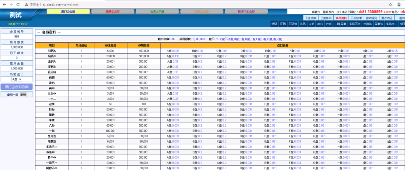Choose the 六肖 bet type
This screenshot has width=405, height=170.
click(x=328, y=24)
